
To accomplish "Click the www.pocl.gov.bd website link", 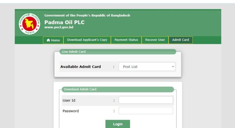I will coord(59,27).
